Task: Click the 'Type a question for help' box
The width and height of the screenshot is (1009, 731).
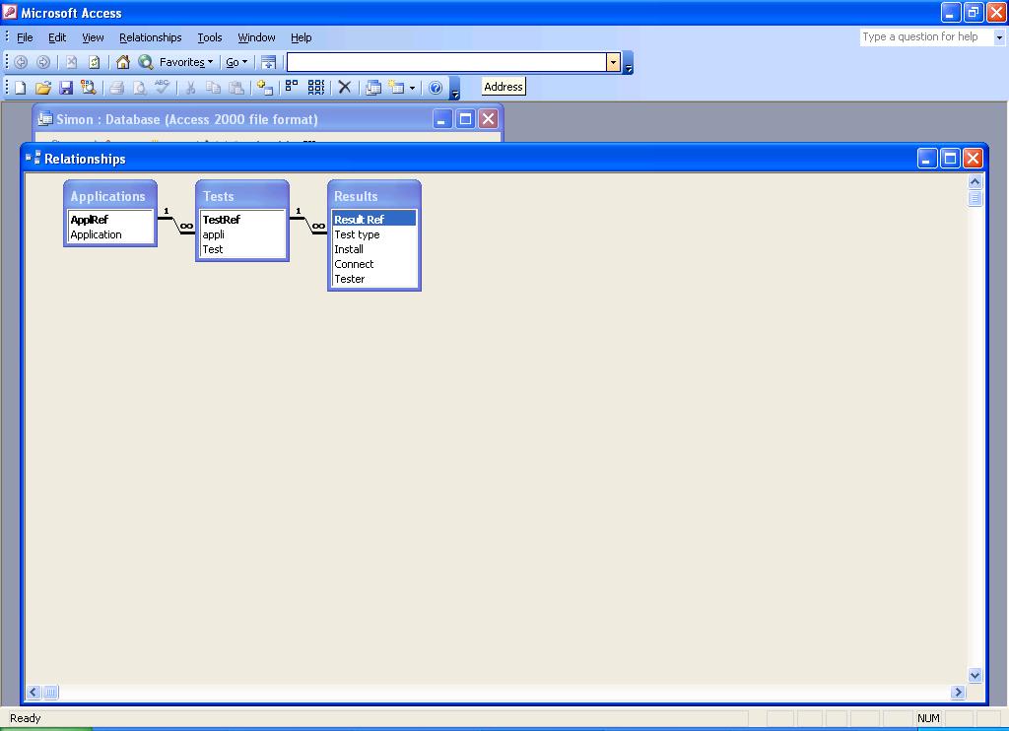Action: (x=926, y=37)
